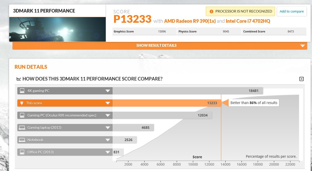Click the trophy icon beside This score
The image size is (312, 171).
pos(22,103)
